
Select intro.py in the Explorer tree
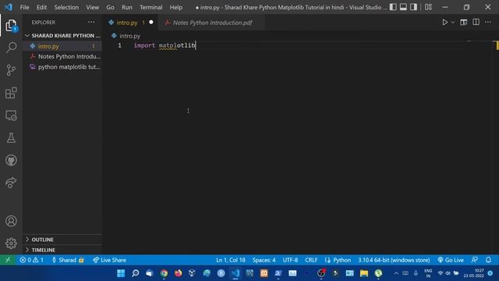(62, 46)
